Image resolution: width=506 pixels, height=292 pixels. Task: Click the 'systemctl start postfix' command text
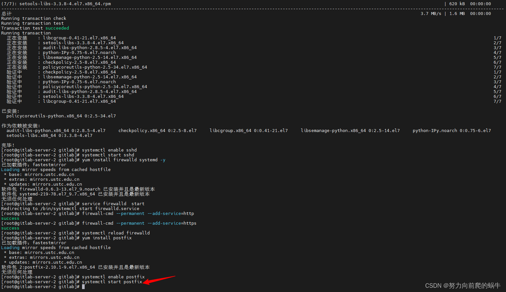(x=112, y=282)
